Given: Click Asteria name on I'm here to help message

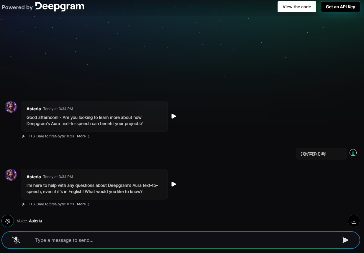Looking at the screenshot, I should pos(34,177).
